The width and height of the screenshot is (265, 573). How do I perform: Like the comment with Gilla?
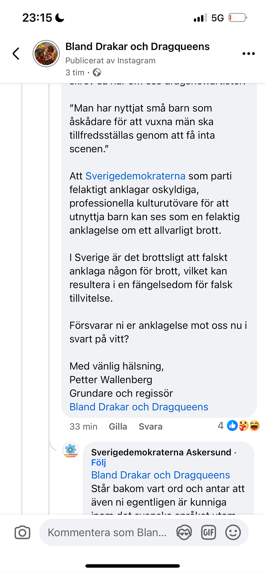[x=118, y=426]
